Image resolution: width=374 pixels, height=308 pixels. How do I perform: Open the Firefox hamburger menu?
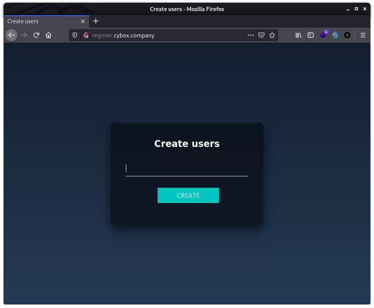click(x=363, y=35)
